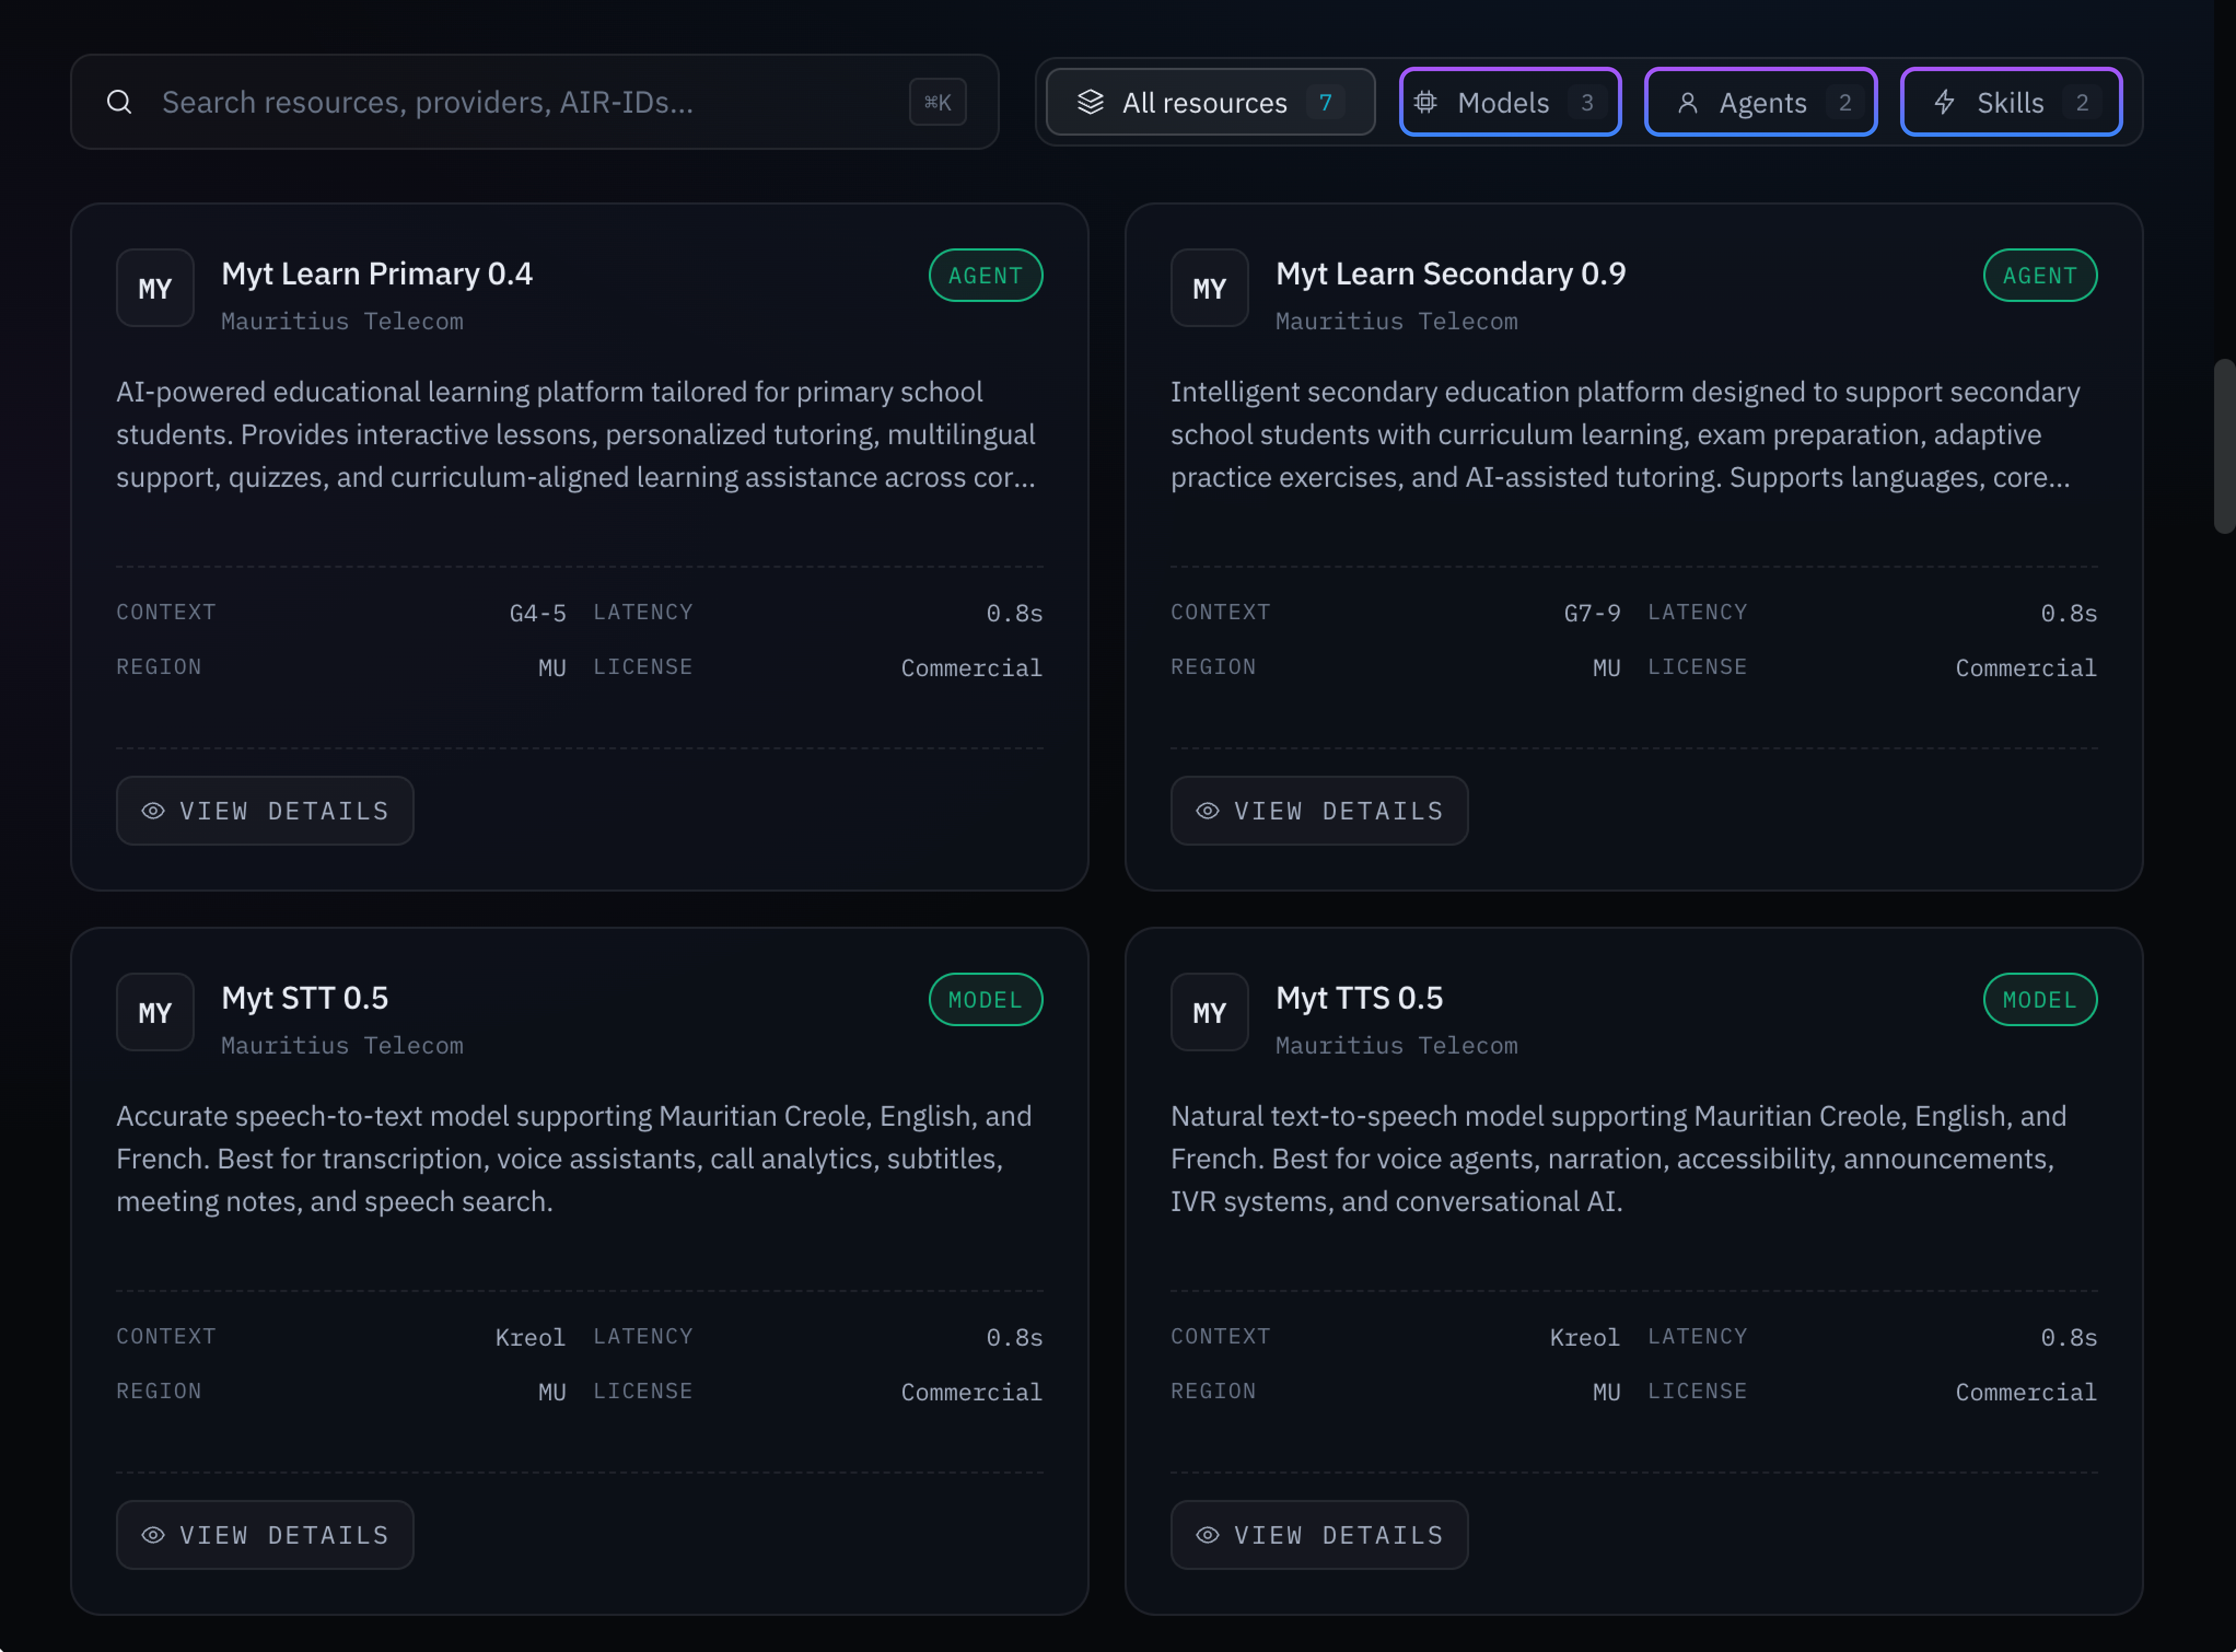2236x1652 pixels.
Task: Click the Kreol context value on Myt STT
Action: (531, 1337)
